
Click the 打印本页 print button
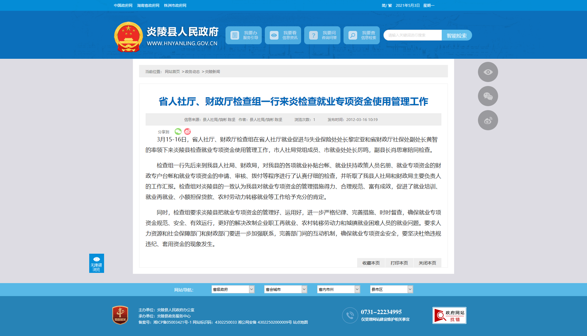click(399, 263)
